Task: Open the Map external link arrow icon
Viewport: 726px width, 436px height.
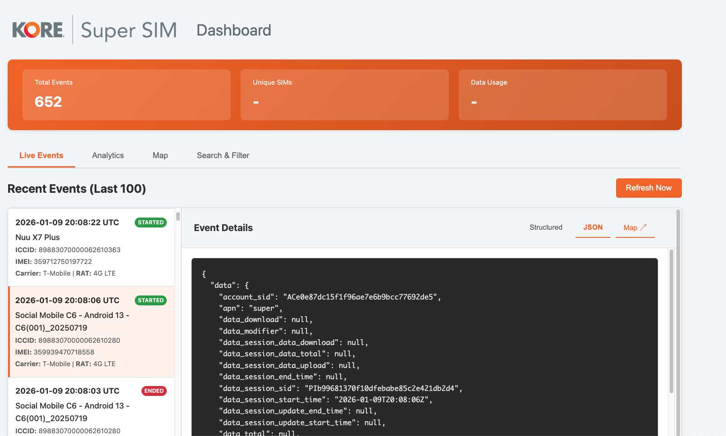Action: click(643, 227)
